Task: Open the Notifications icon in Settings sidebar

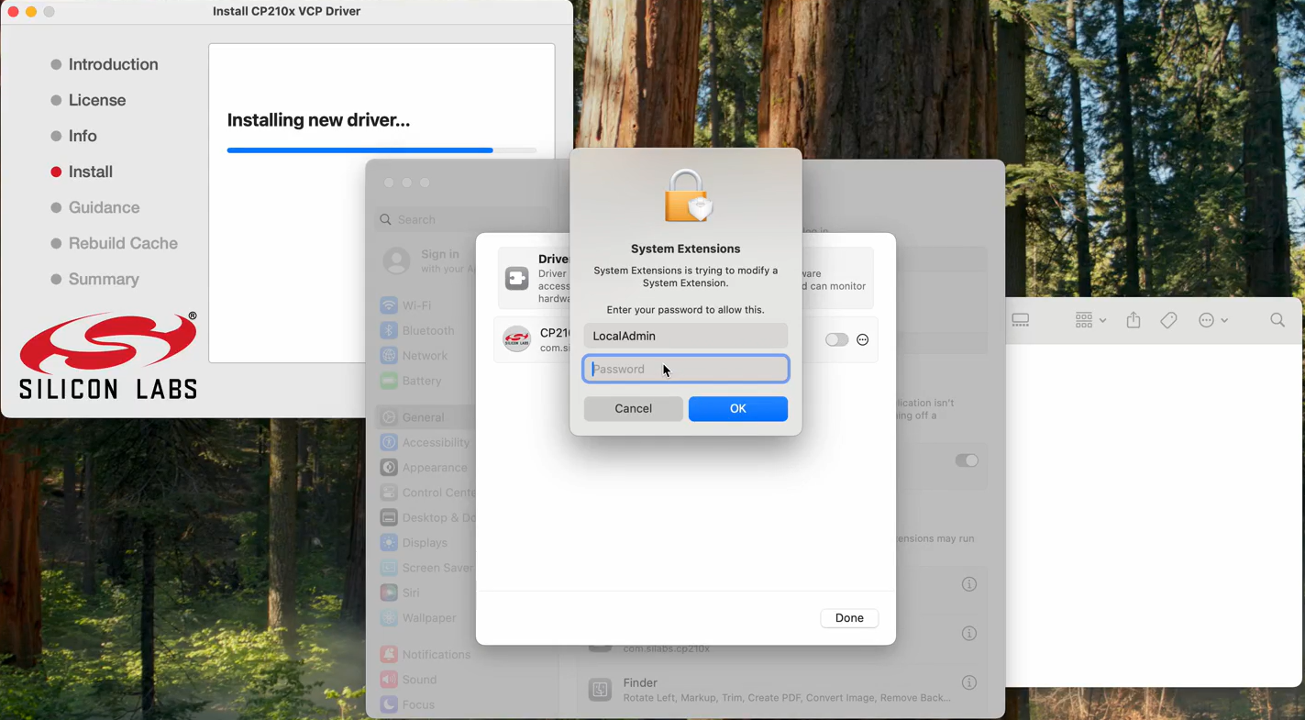Action: (389, 655)
